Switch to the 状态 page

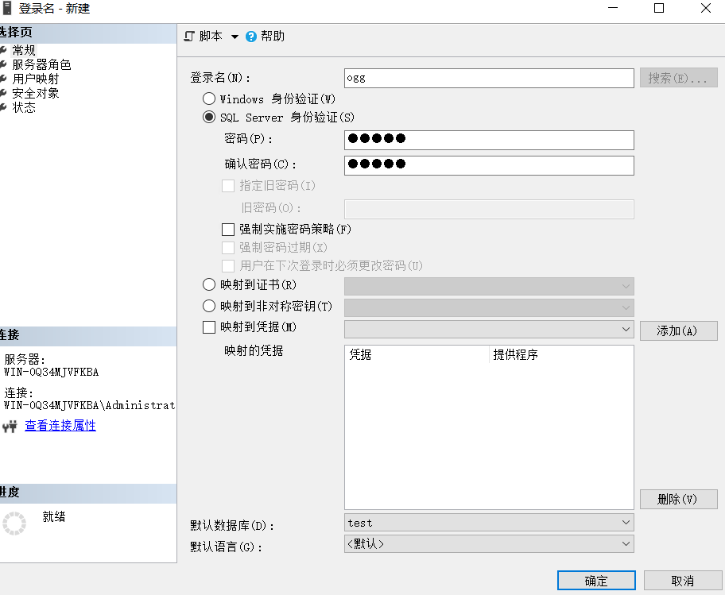click(x=24, y=107)
